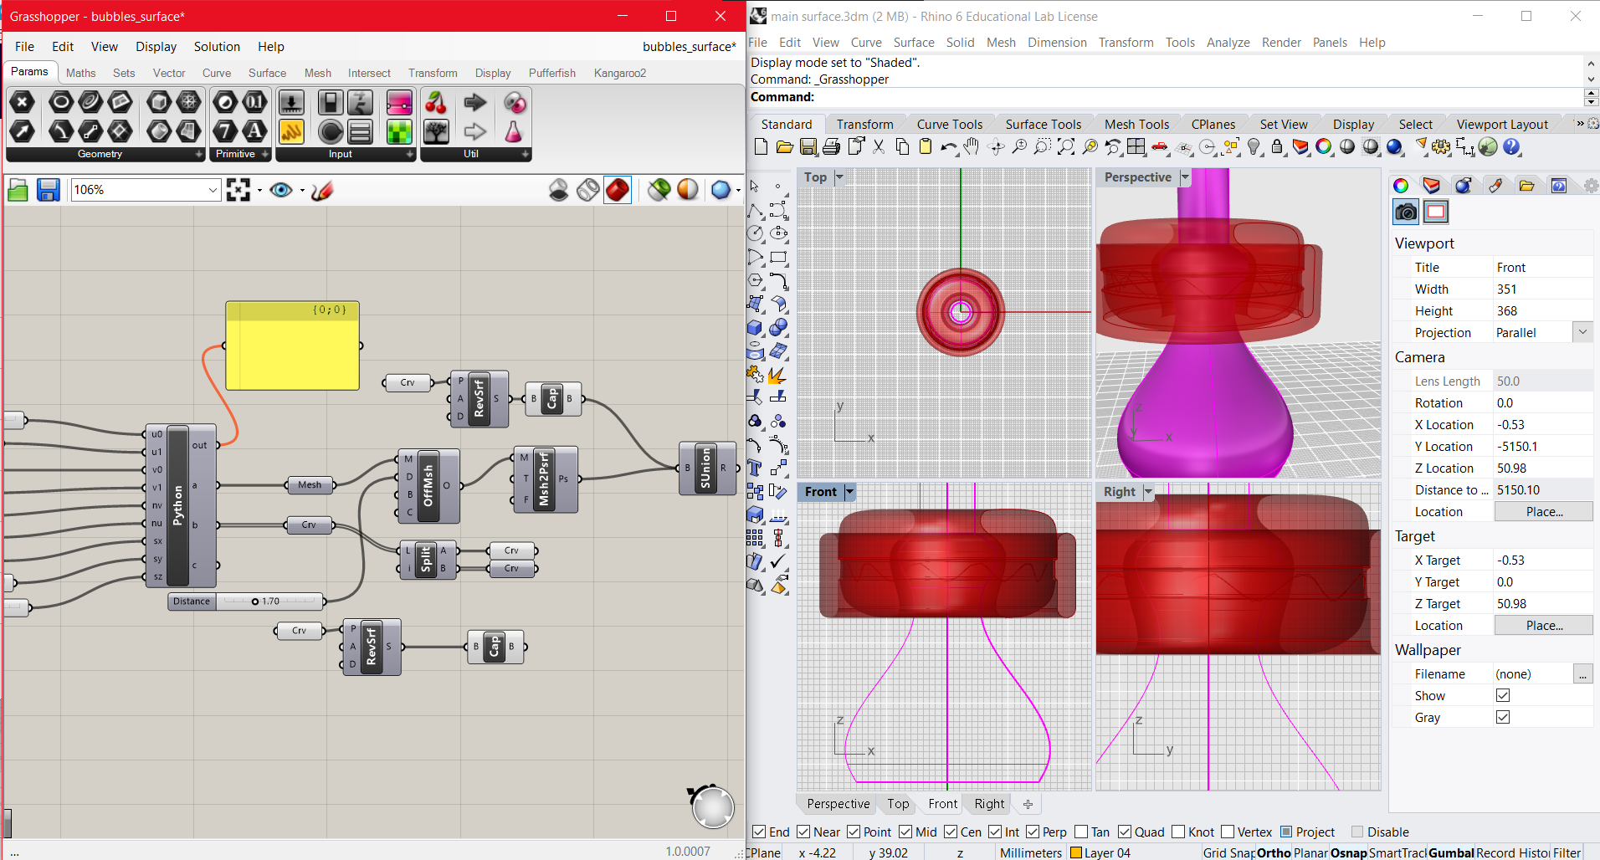Select the Point parameter in Geometry panel

[22, 103]
